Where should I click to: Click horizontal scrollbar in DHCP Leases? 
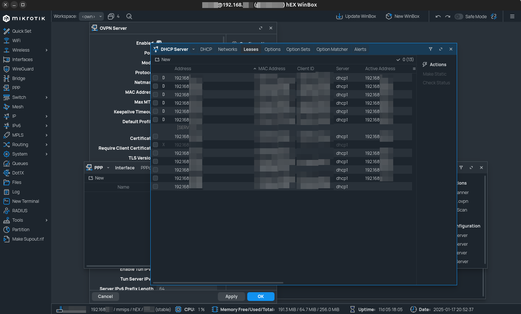click(218, 282)
